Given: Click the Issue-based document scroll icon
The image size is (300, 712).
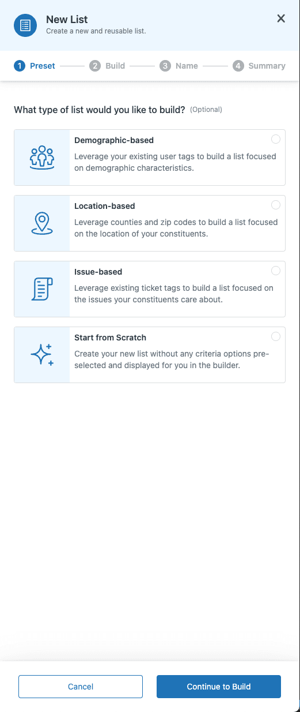Looking at the screenshot, I should 42,289.
